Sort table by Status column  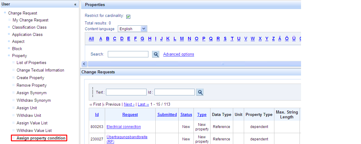186,114
